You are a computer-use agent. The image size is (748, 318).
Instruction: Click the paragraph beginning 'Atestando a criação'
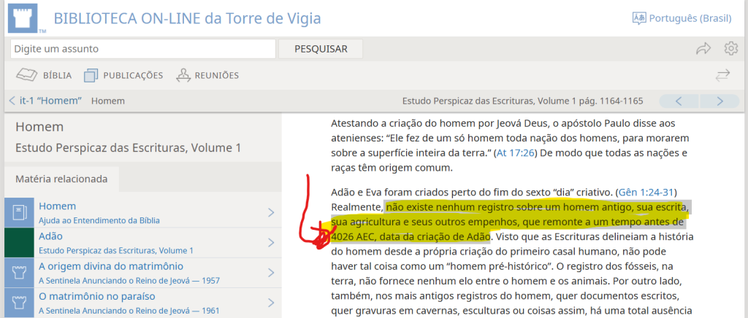(509, 146)
